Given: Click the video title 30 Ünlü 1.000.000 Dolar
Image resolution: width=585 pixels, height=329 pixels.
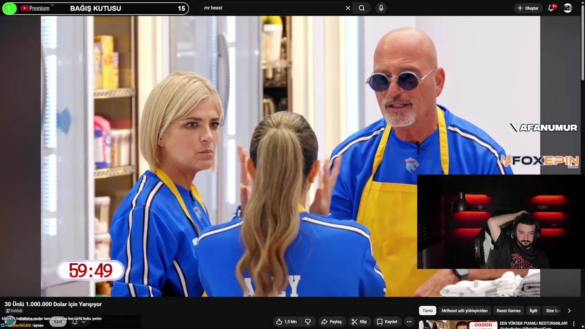Looking at the screenshot, I should click(x=53, y=304).
